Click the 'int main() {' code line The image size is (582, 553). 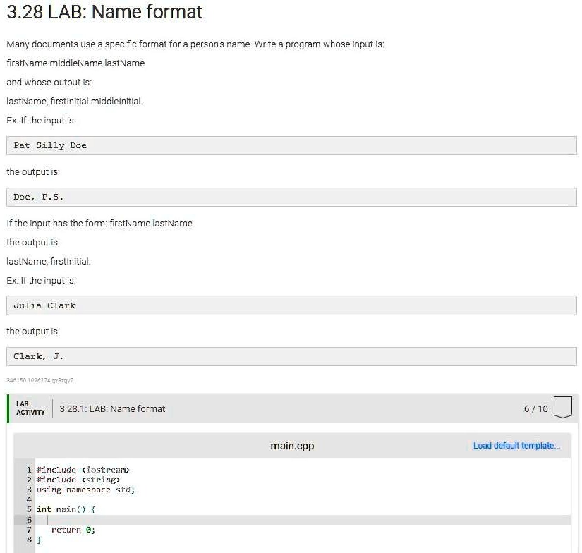click(66, 509)
